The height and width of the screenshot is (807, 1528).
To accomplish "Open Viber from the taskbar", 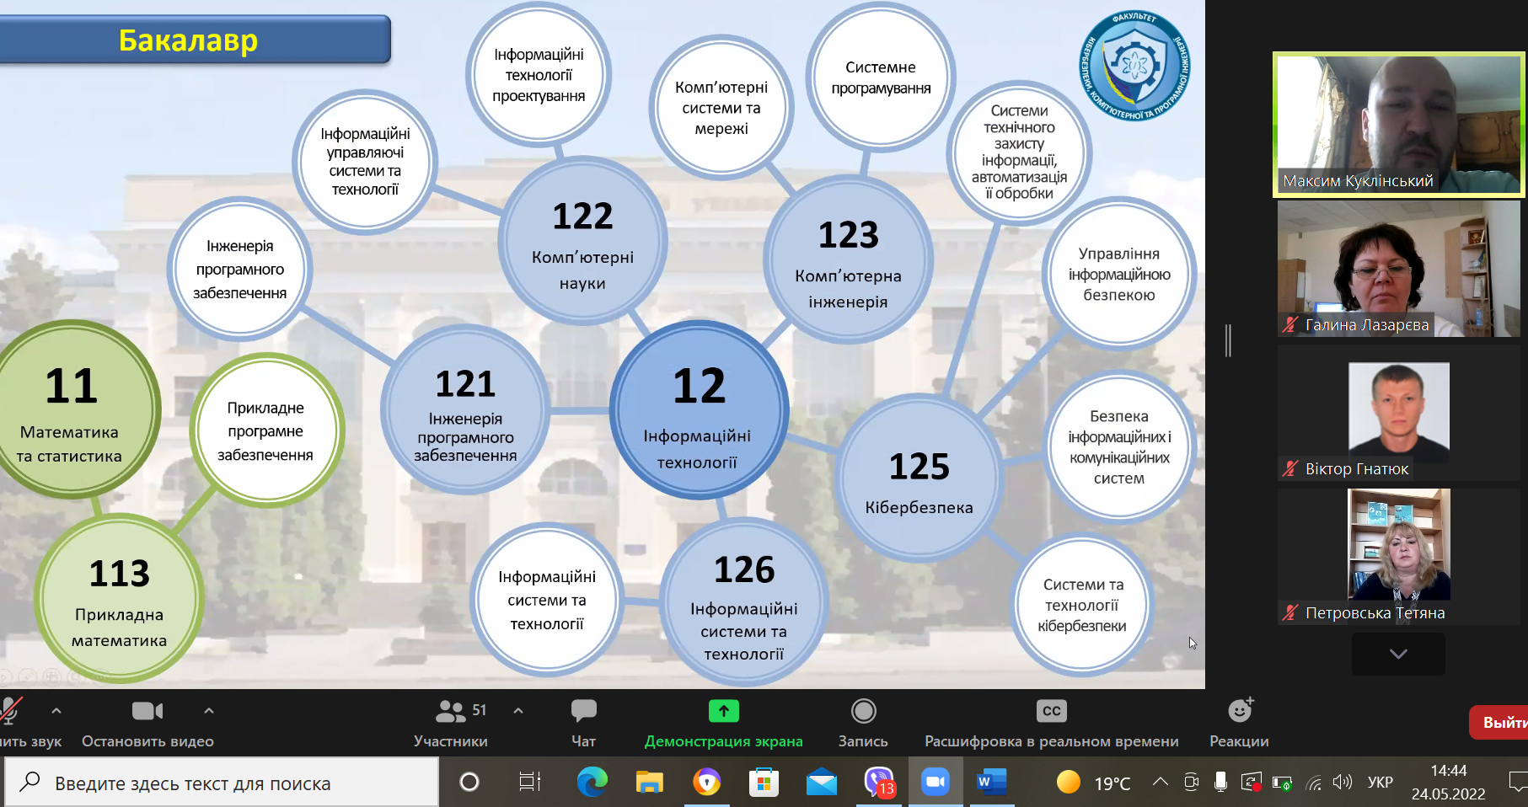I will point(878,783).
